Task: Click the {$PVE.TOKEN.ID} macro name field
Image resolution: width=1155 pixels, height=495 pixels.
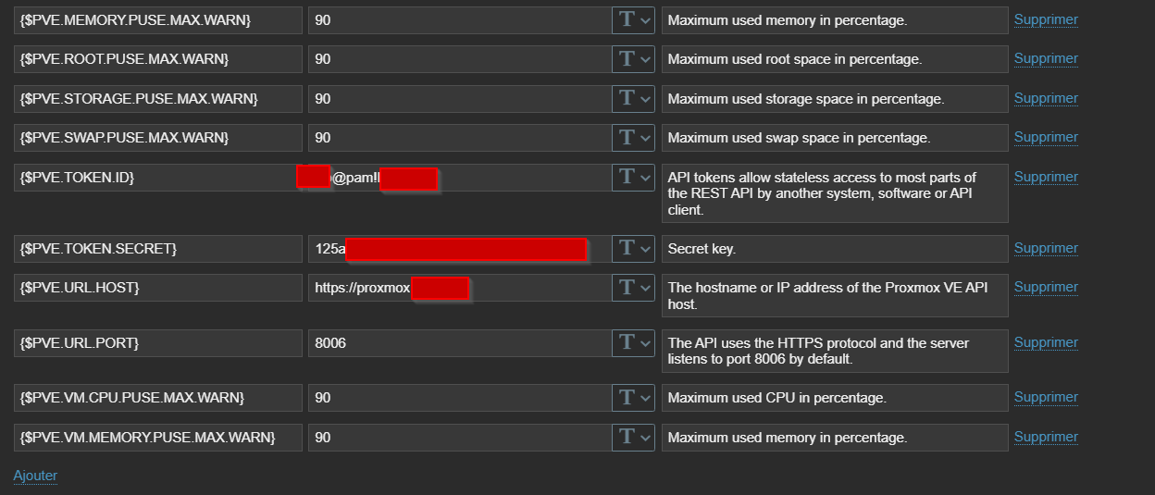Action: [157, 177]
